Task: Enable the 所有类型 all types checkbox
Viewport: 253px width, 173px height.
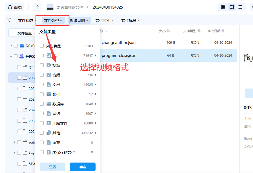Action: (42, 46)
